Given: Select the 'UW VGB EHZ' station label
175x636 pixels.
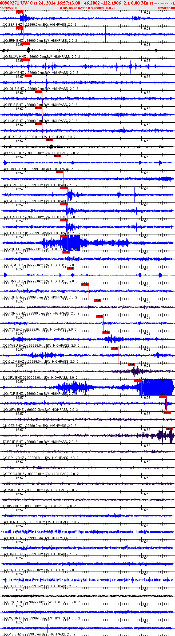Looking at the screenshot, I should point(13,249).
